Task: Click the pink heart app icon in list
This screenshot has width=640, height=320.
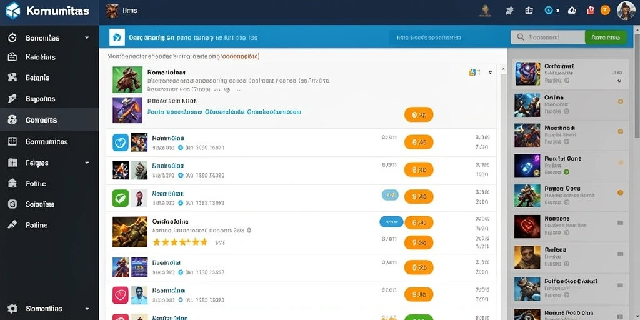Action: (121, 295)
